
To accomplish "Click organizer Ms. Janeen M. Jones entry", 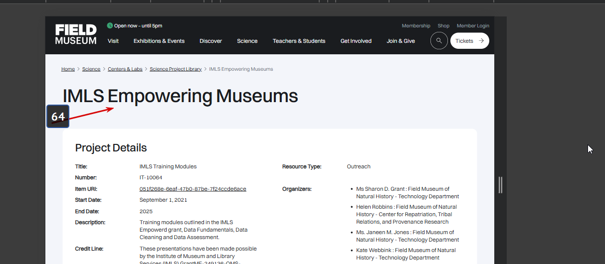I will point(407,236).
